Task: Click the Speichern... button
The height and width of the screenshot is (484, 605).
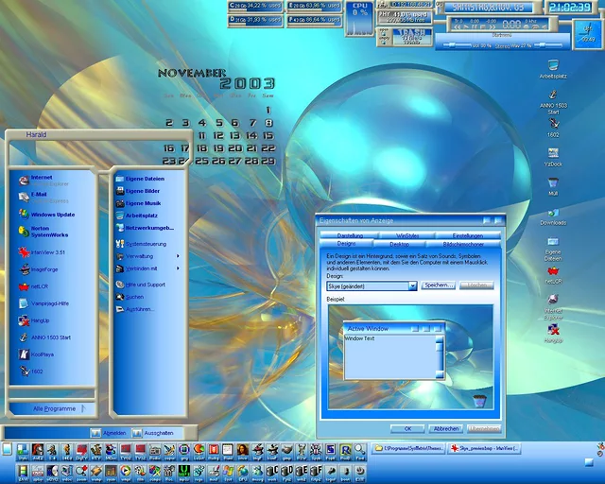Action: (438, 285)
